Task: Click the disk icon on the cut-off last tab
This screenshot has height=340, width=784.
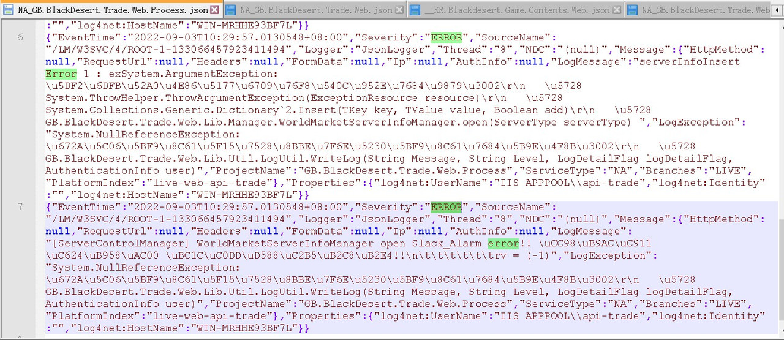Action: pyautogui.click(x=631, y=10)
